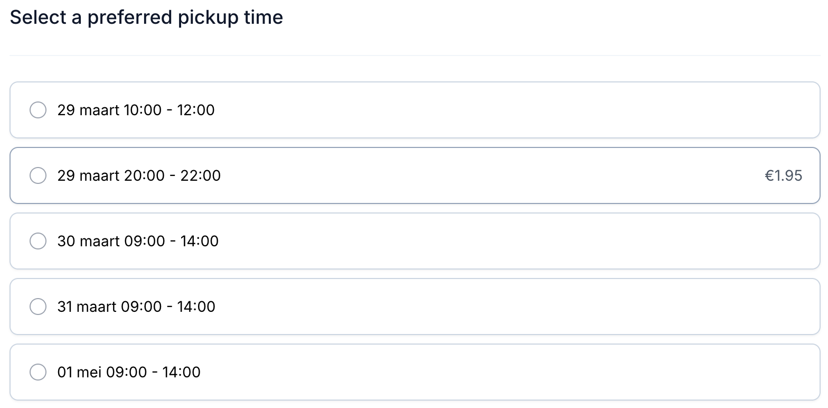Click the "01 mei 09:00 - 14:00" label text
Image resolution: width=828 pixels, height=408 pixels.
click(x=129, y=372)
